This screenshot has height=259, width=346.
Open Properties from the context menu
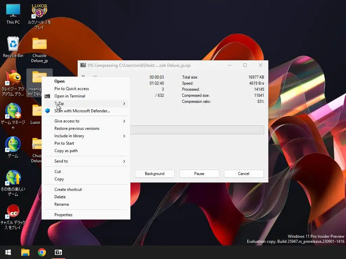point(86,215)
